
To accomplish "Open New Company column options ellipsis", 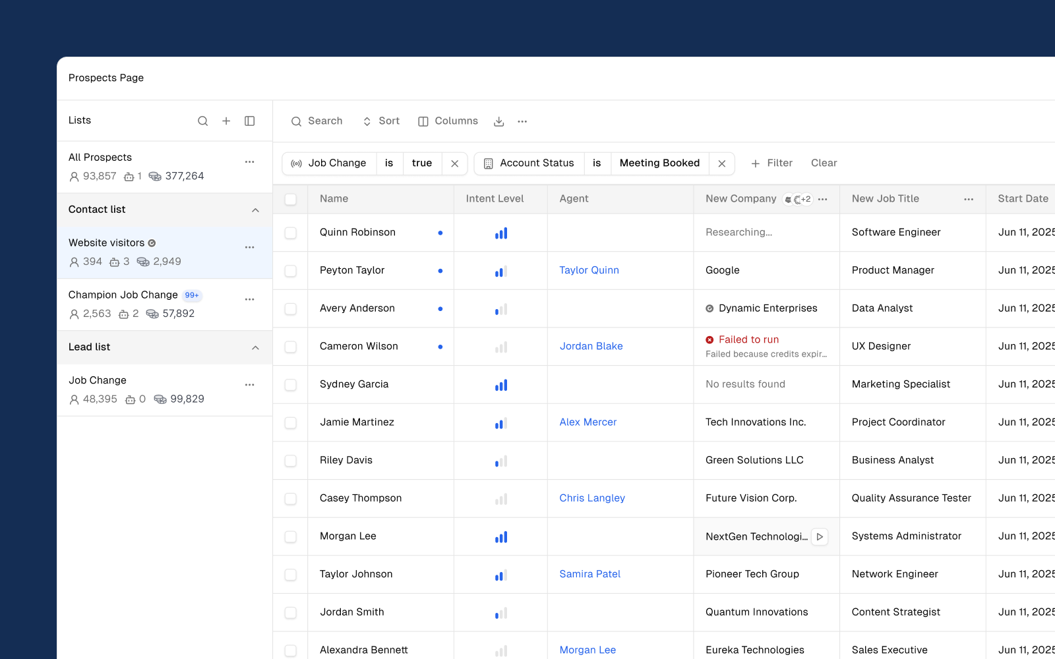I will [823, 199].
